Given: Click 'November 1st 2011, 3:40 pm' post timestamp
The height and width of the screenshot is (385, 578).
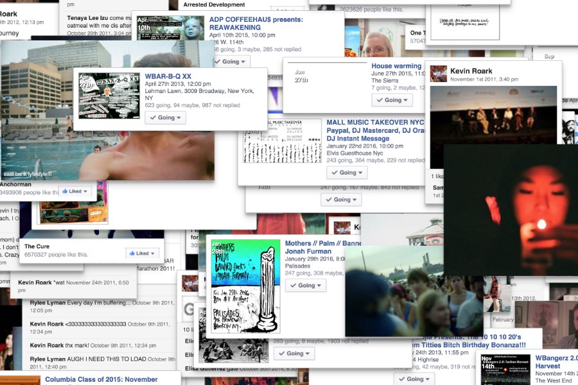Looking at the screenshot, I should coord(484,79).
